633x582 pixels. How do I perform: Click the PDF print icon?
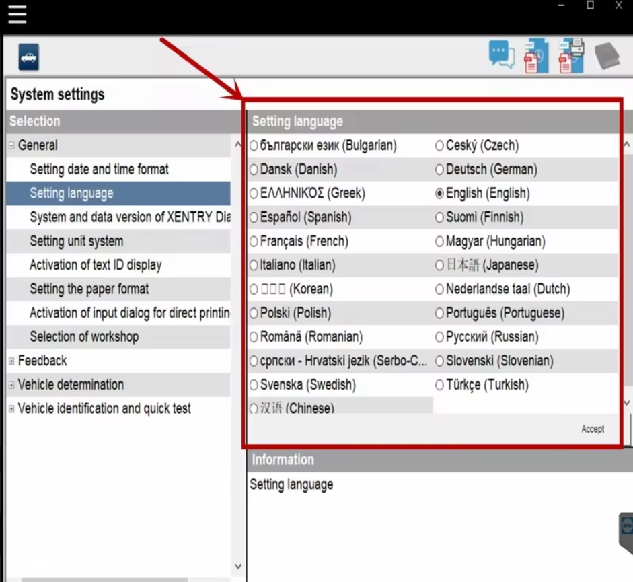(570, 57)
